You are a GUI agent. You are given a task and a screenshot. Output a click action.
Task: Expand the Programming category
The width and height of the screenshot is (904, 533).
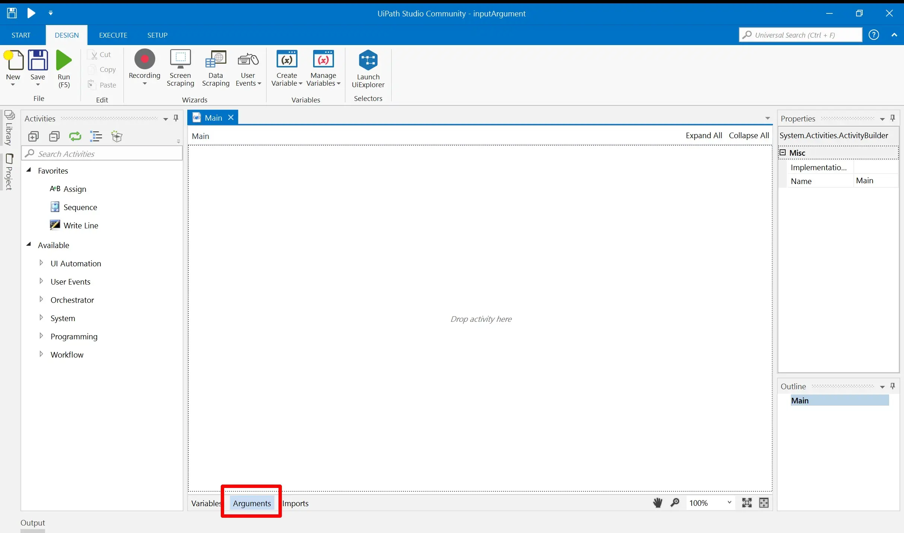pos(41,336)
